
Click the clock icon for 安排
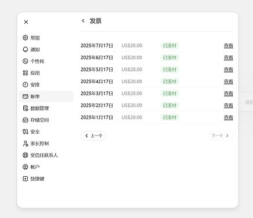(26, 85)
